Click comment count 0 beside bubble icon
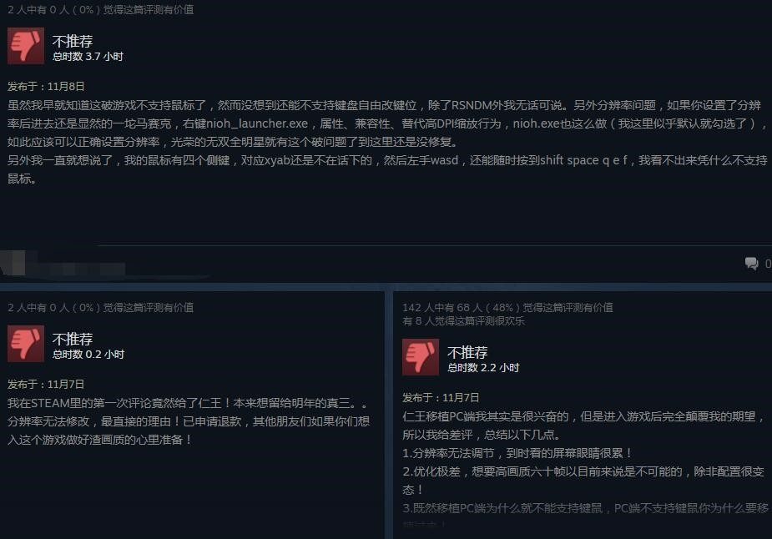Viewport: 772px width, 539px height. pos(768,264)
